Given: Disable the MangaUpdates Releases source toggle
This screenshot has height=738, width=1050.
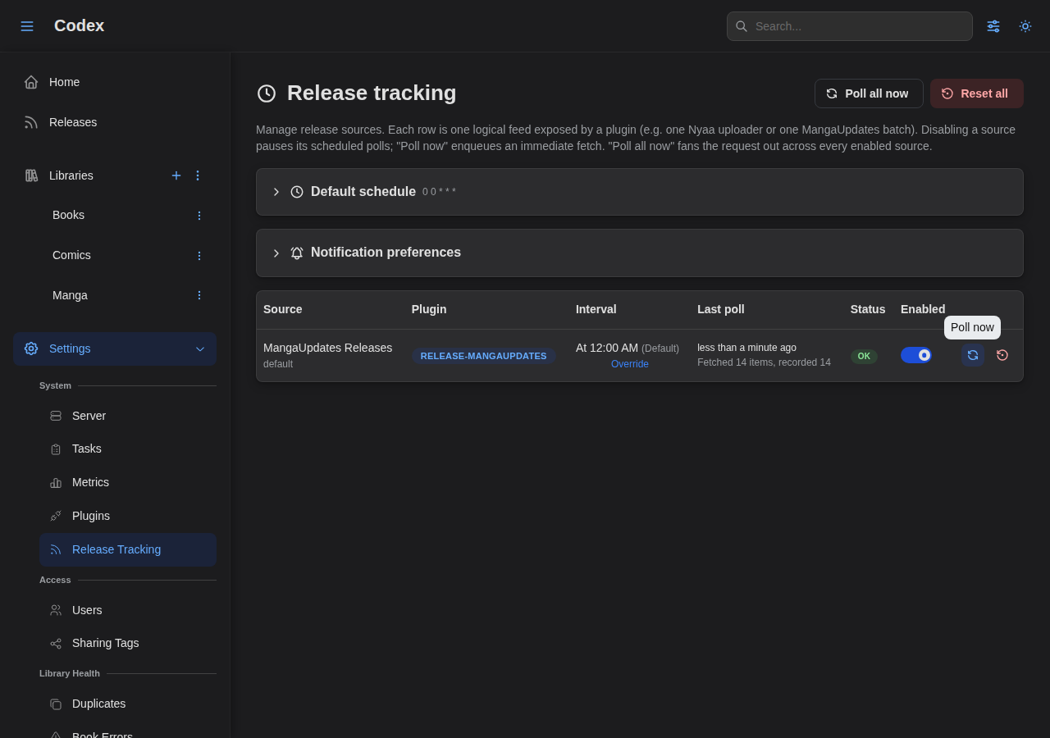Looking at the screenshot, I should click(916, 355).
